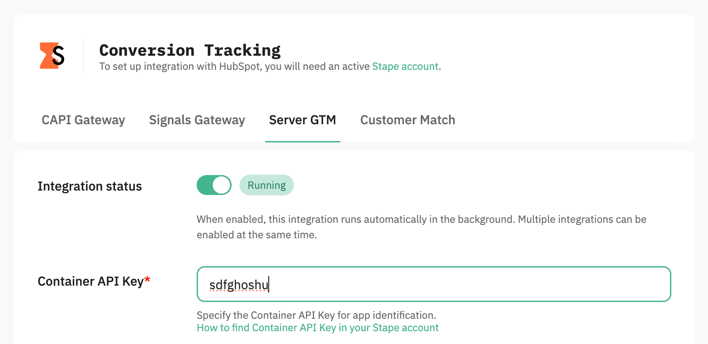Focus the Container API Key input field

click(433, 284)
